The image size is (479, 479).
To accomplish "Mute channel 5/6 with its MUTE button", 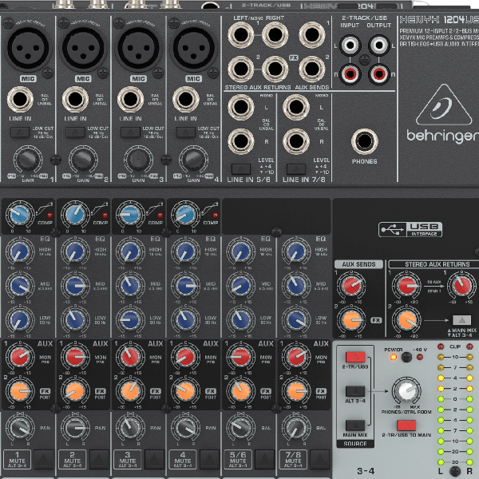I will pyautogui.click(x=264, y=459).
